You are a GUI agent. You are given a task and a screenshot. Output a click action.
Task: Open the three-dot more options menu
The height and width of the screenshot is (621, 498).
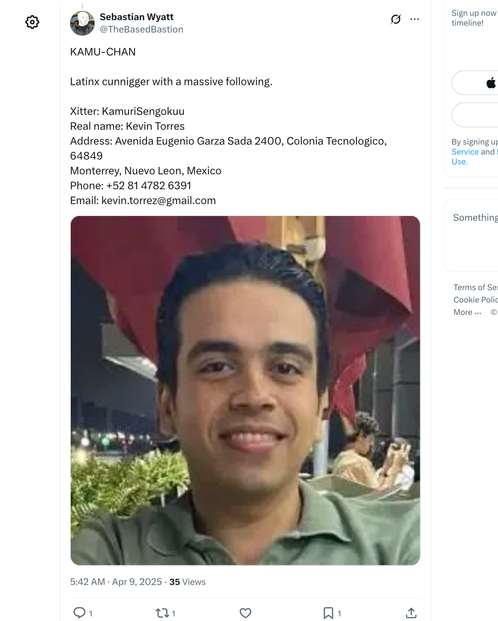414,19
